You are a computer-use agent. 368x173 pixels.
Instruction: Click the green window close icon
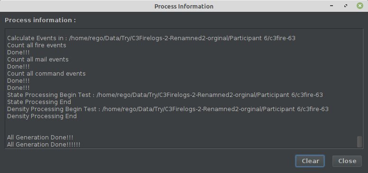pyautogui.click(x=360, y=6)
